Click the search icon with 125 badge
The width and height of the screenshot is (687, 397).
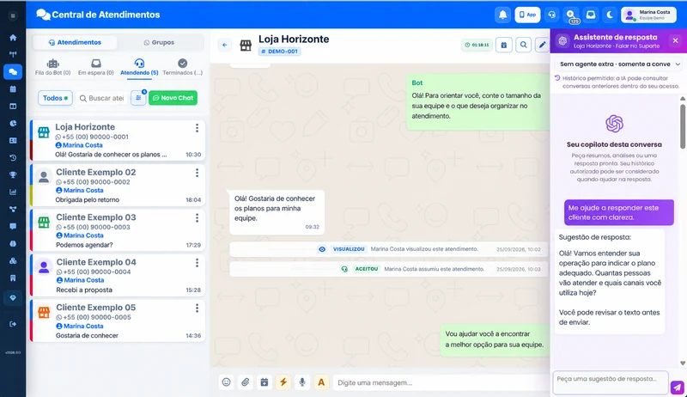tap(571, 15)
